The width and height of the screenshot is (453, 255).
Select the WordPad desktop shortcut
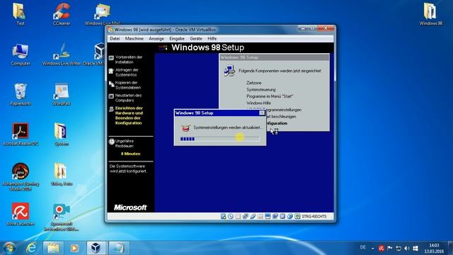(62, 95)
